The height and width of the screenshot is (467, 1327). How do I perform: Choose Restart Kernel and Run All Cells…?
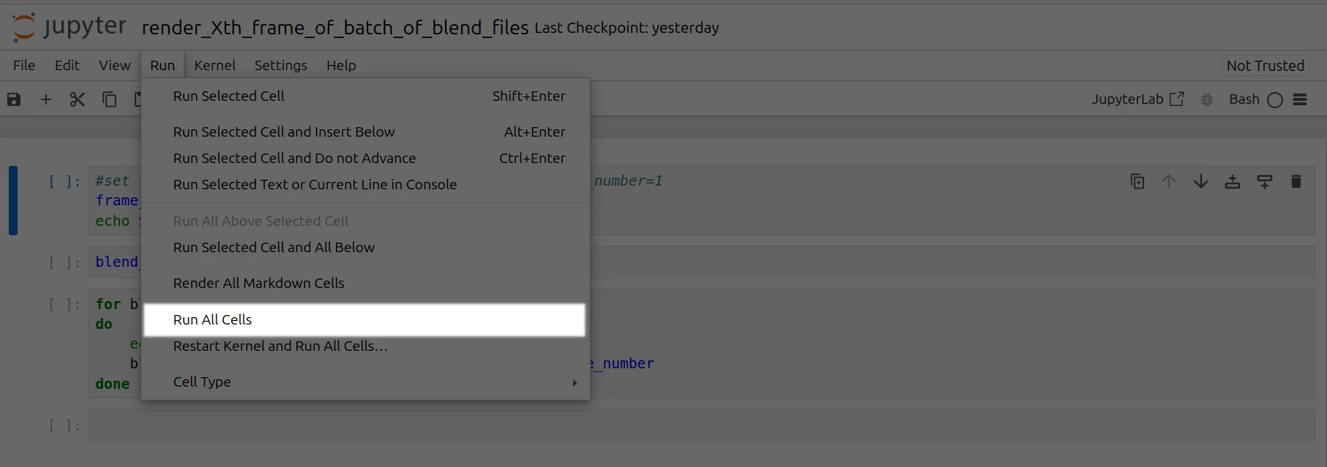pyautogui.click(x=366, y=346)
